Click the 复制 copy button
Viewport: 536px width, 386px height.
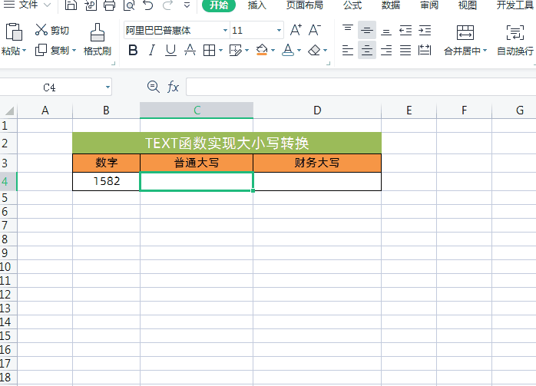pyautogui.click(x=52, y=50)
